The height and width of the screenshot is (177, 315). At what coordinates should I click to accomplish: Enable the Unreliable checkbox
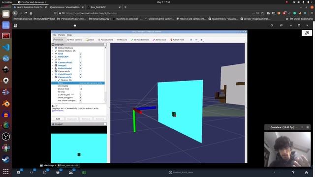[81, 86]
